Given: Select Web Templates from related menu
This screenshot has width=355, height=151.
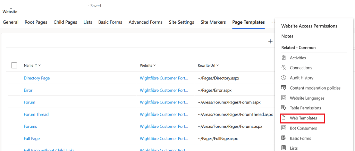Looking at the screenshot, I should (x=303, y=118).
